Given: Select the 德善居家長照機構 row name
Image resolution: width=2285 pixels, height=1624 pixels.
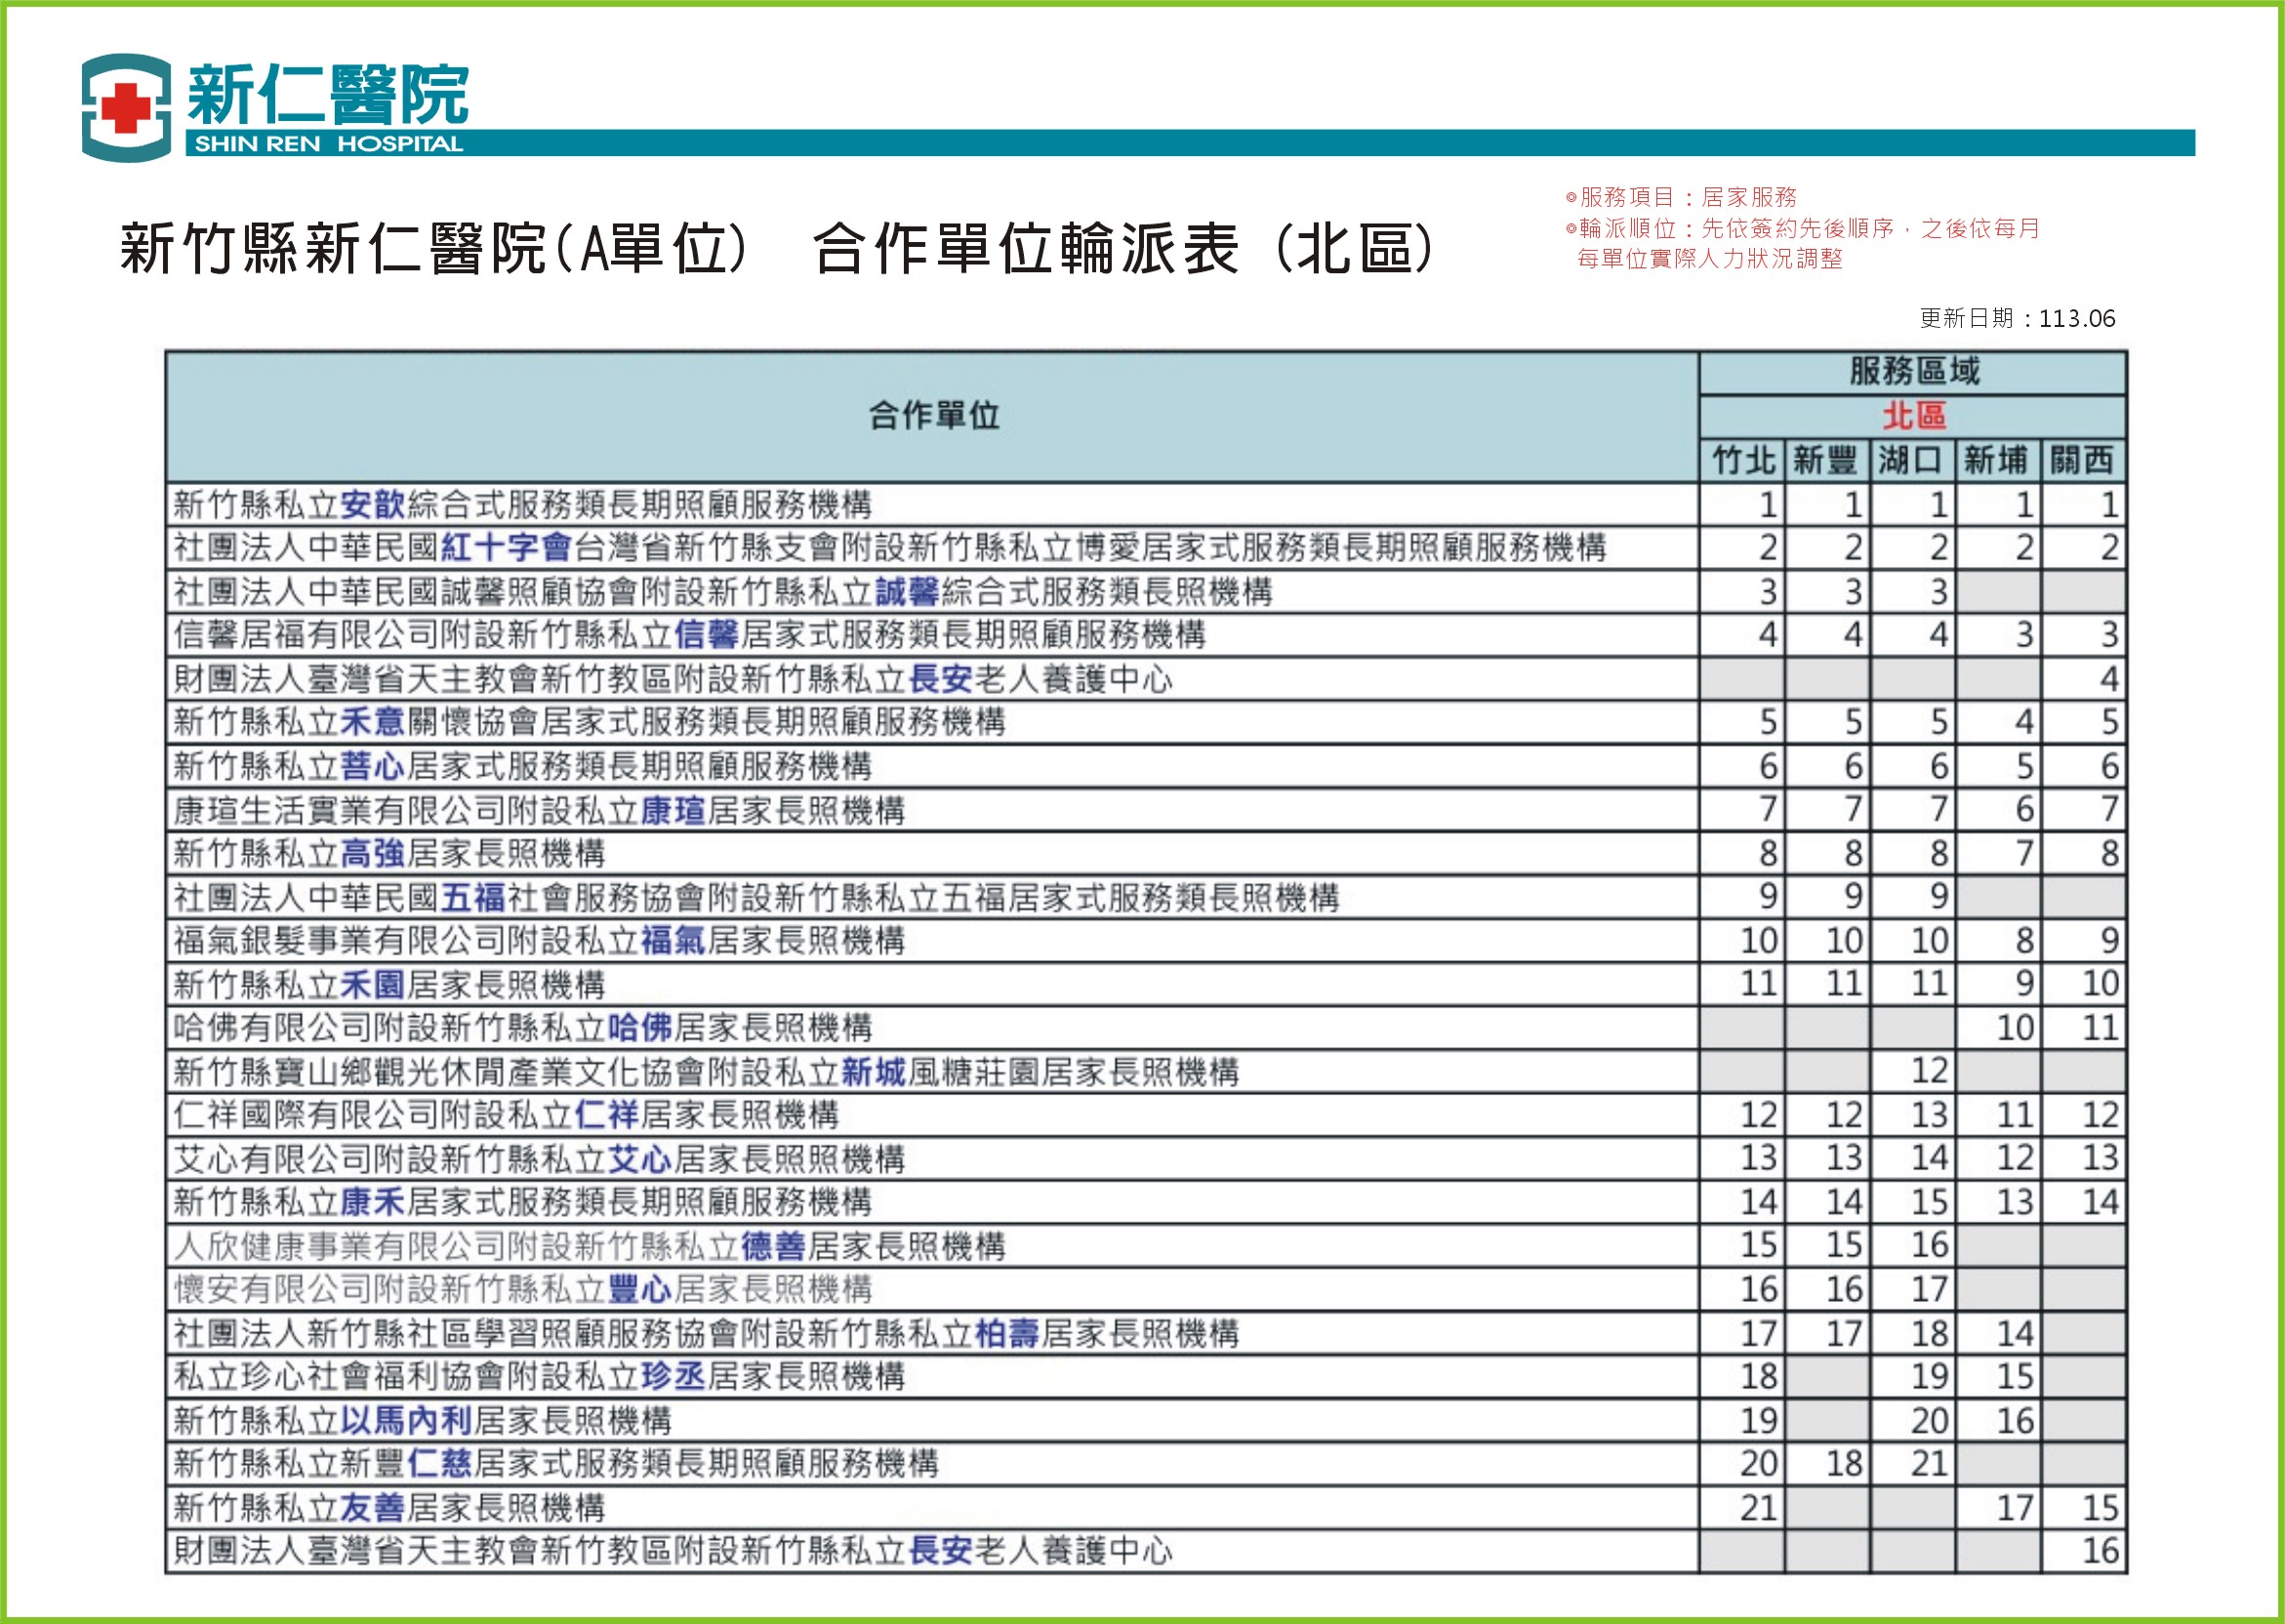Looking at the screenshot, I should point(589,1246).
